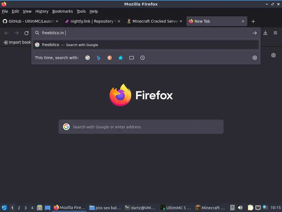Screen dimensions: 282x212
Task: Activate the piss sex bal… folder taskbar entry
Action: (x=105, y=208)
